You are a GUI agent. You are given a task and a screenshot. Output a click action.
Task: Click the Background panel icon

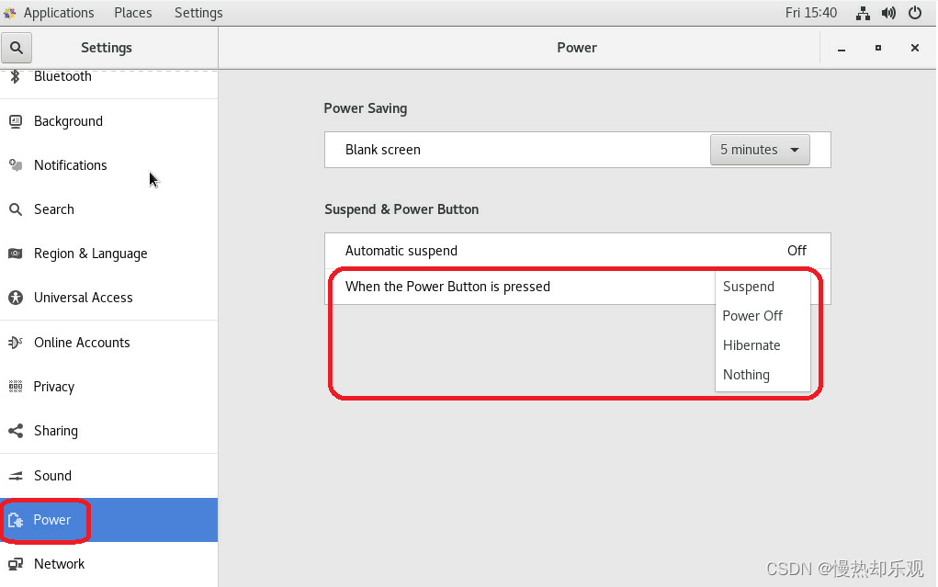pos(16,120)
